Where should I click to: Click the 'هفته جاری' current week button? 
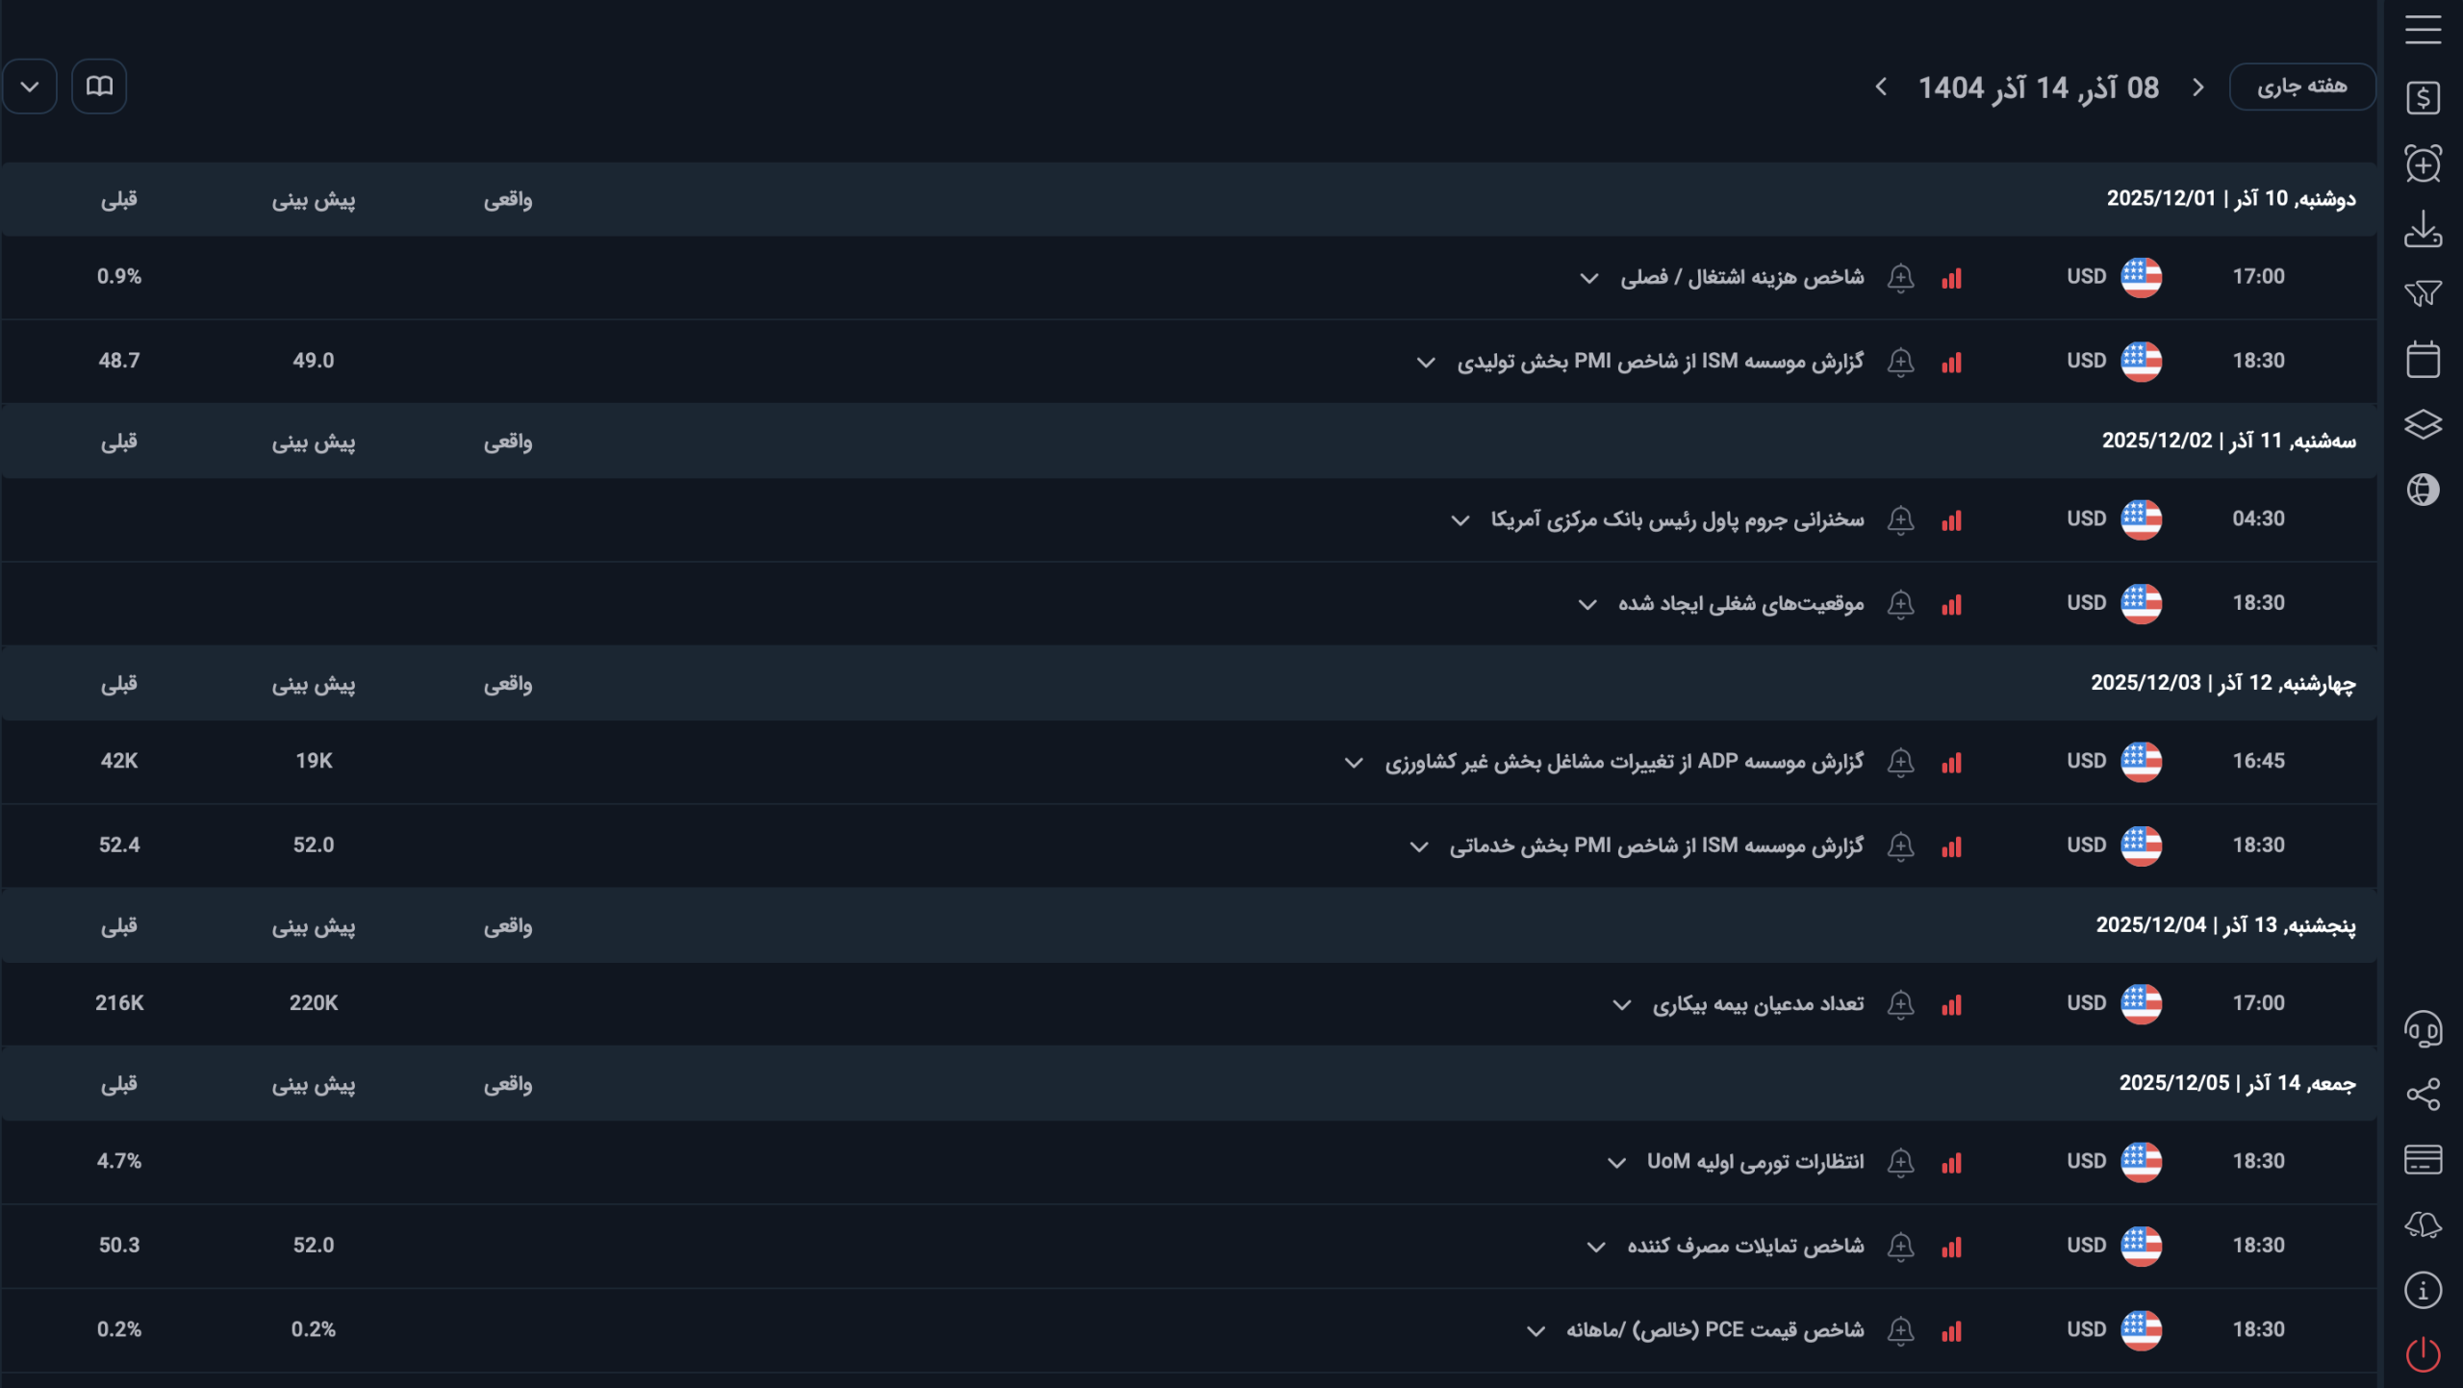point(2301,87)
